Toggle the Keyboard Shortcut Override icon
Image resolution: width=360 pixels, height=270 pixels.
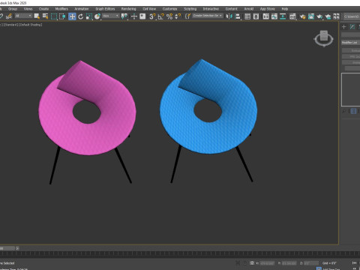pyautogui.click(x=142, y=16)
